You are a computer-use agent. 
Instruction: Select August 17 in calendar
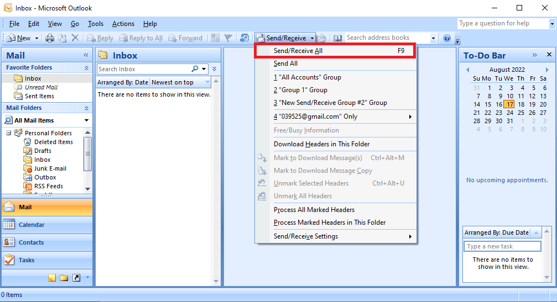[510, 104]
